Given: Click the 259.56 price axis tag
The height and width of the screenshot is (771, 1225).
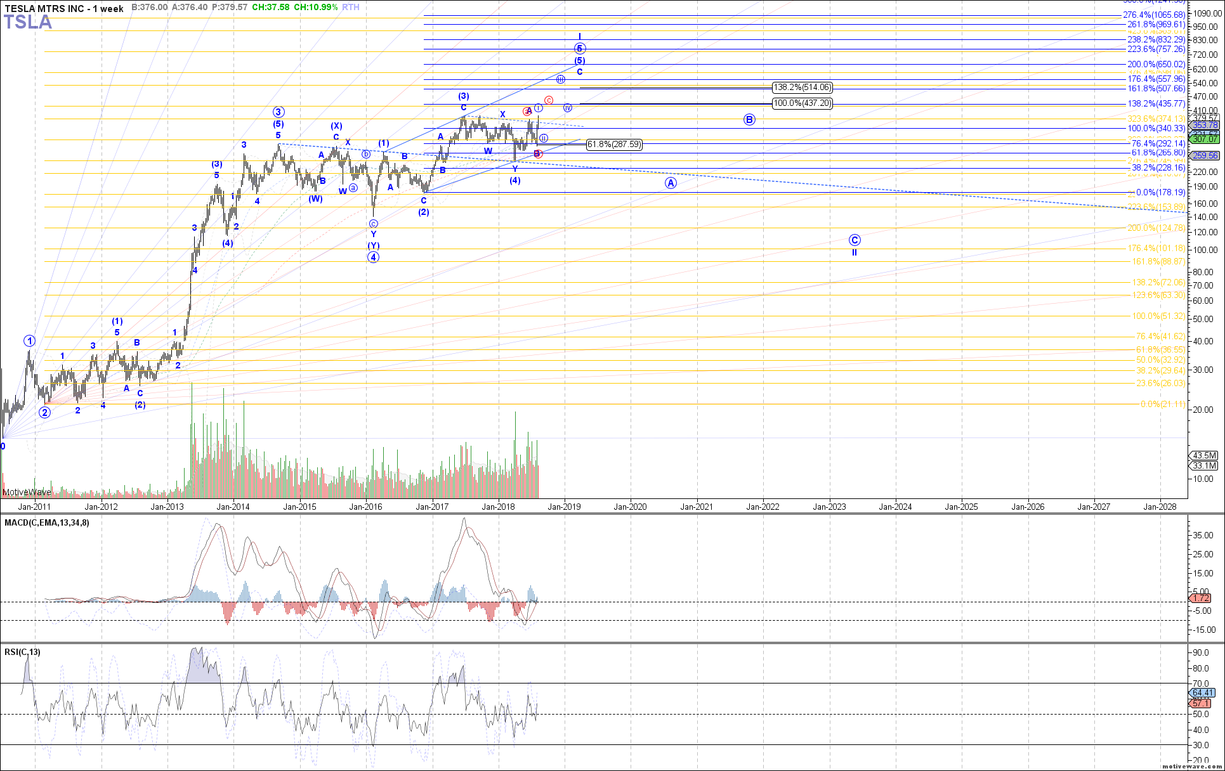Looking at the screenshot, I should click(1205, 155).
